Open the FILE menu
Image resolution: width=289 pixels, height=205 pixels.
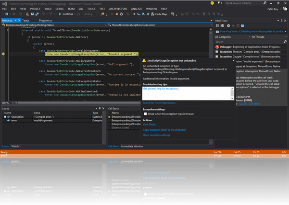tap(4, 9)
